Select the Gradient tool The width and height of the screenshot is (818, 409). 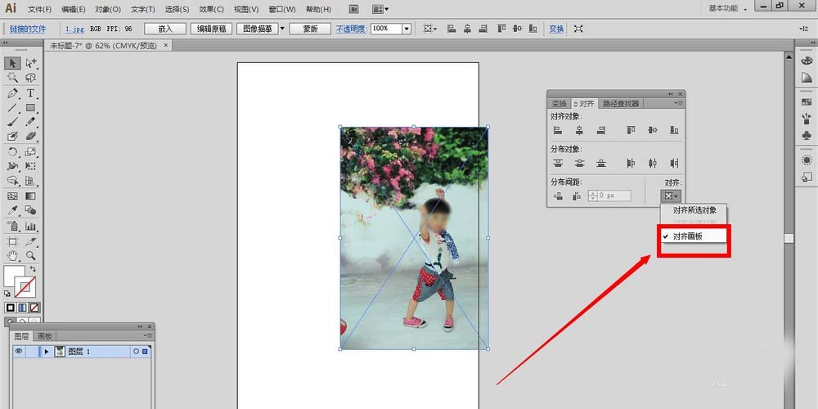pos(31,196)
